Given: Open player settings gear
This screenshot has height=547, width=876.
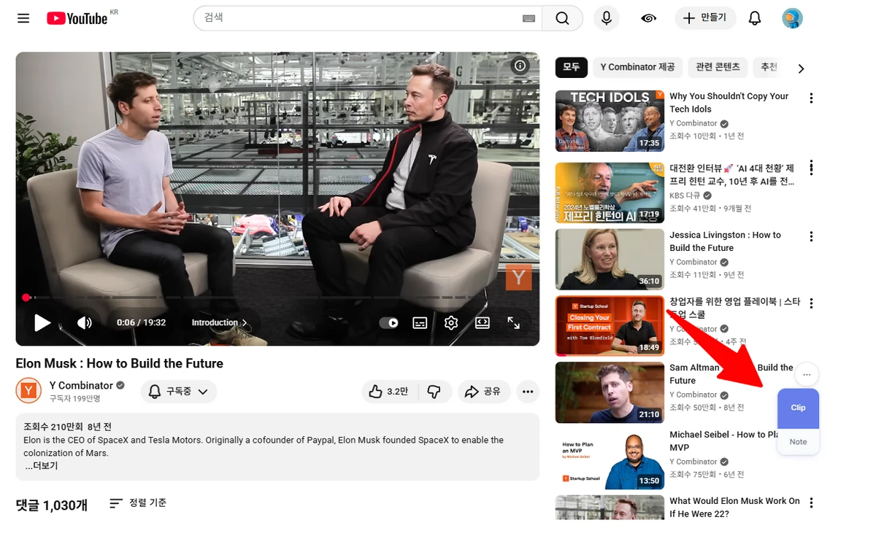Looking at the screenshot, I should pos(451,322).
